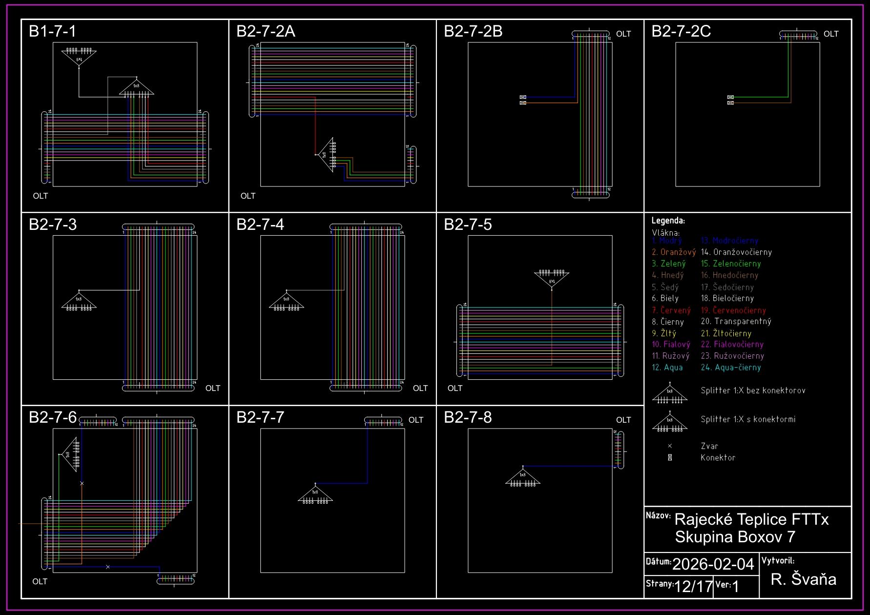Select the drawing title 'Rajecké Teplice FTTx'

751,519
